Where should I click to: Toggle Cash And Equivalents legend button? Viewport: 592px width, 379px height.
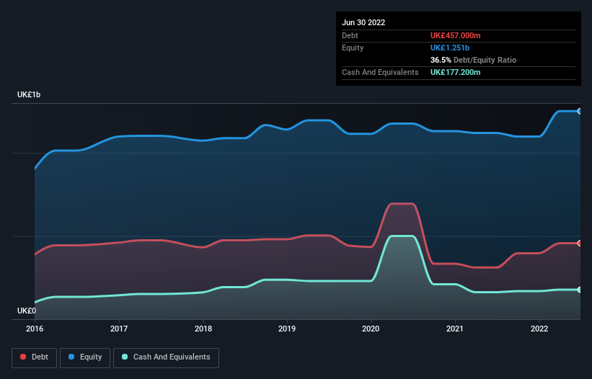click(166, 357)
